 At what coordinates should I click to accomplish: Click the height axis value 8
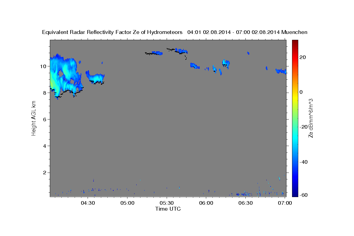pyautogui.click(x=45, y=93)
